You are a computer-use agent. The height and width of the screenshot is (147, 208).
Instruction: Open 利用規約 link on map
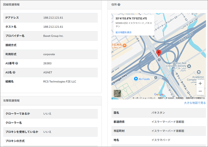point(180,98)
